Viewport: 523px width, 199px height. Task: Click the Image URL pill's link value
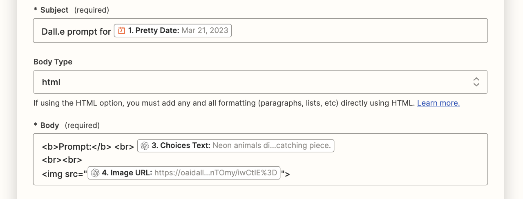tap(216, 173)
